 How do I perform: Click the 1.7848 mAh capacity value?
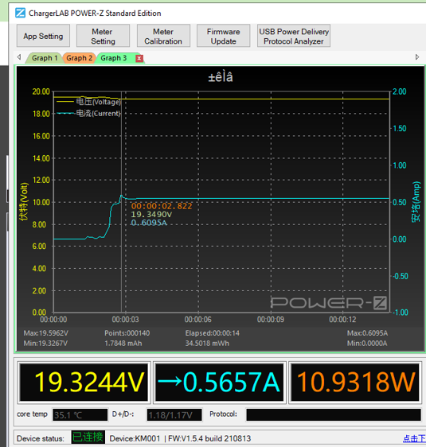click(x=123, y=343)
